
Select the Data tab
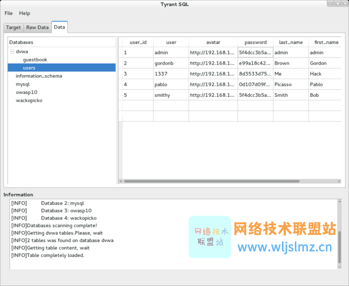[60, 27]
